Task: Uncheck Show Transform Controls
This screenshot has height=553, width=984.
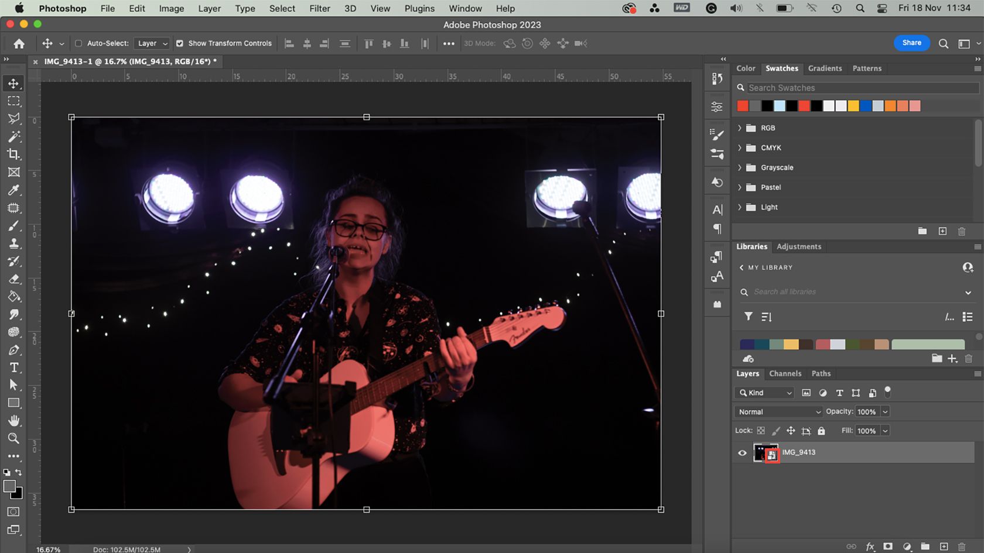Action: [x=180, y=43]
